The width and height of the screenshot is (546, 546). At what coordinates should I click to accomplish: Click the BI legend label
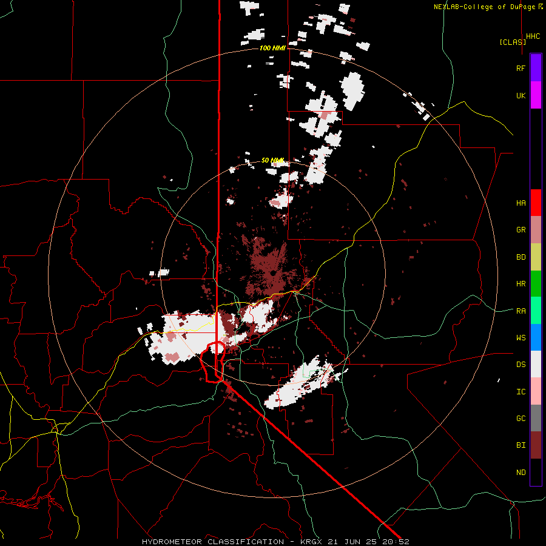pos(521,445)
